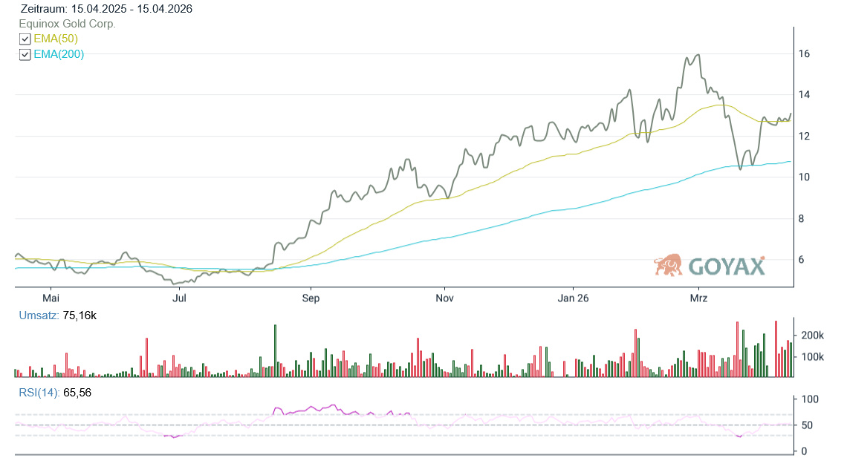Uncheck the EMA(50) checkbox
The height and width of the screenshot is (458, 847).
pos(25,39)
